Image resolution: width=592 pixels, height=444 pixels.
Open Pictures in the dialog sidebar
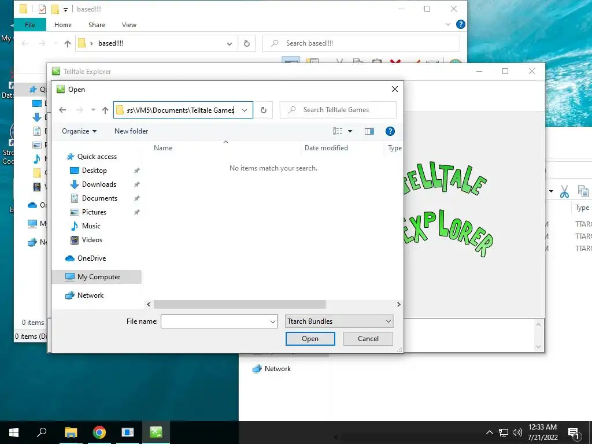point(94,212)
